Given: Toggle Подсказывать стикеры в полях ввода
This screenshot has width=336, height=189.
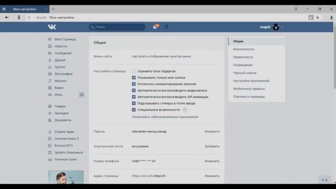Looking at the screenshot, I should click(134, 103).
